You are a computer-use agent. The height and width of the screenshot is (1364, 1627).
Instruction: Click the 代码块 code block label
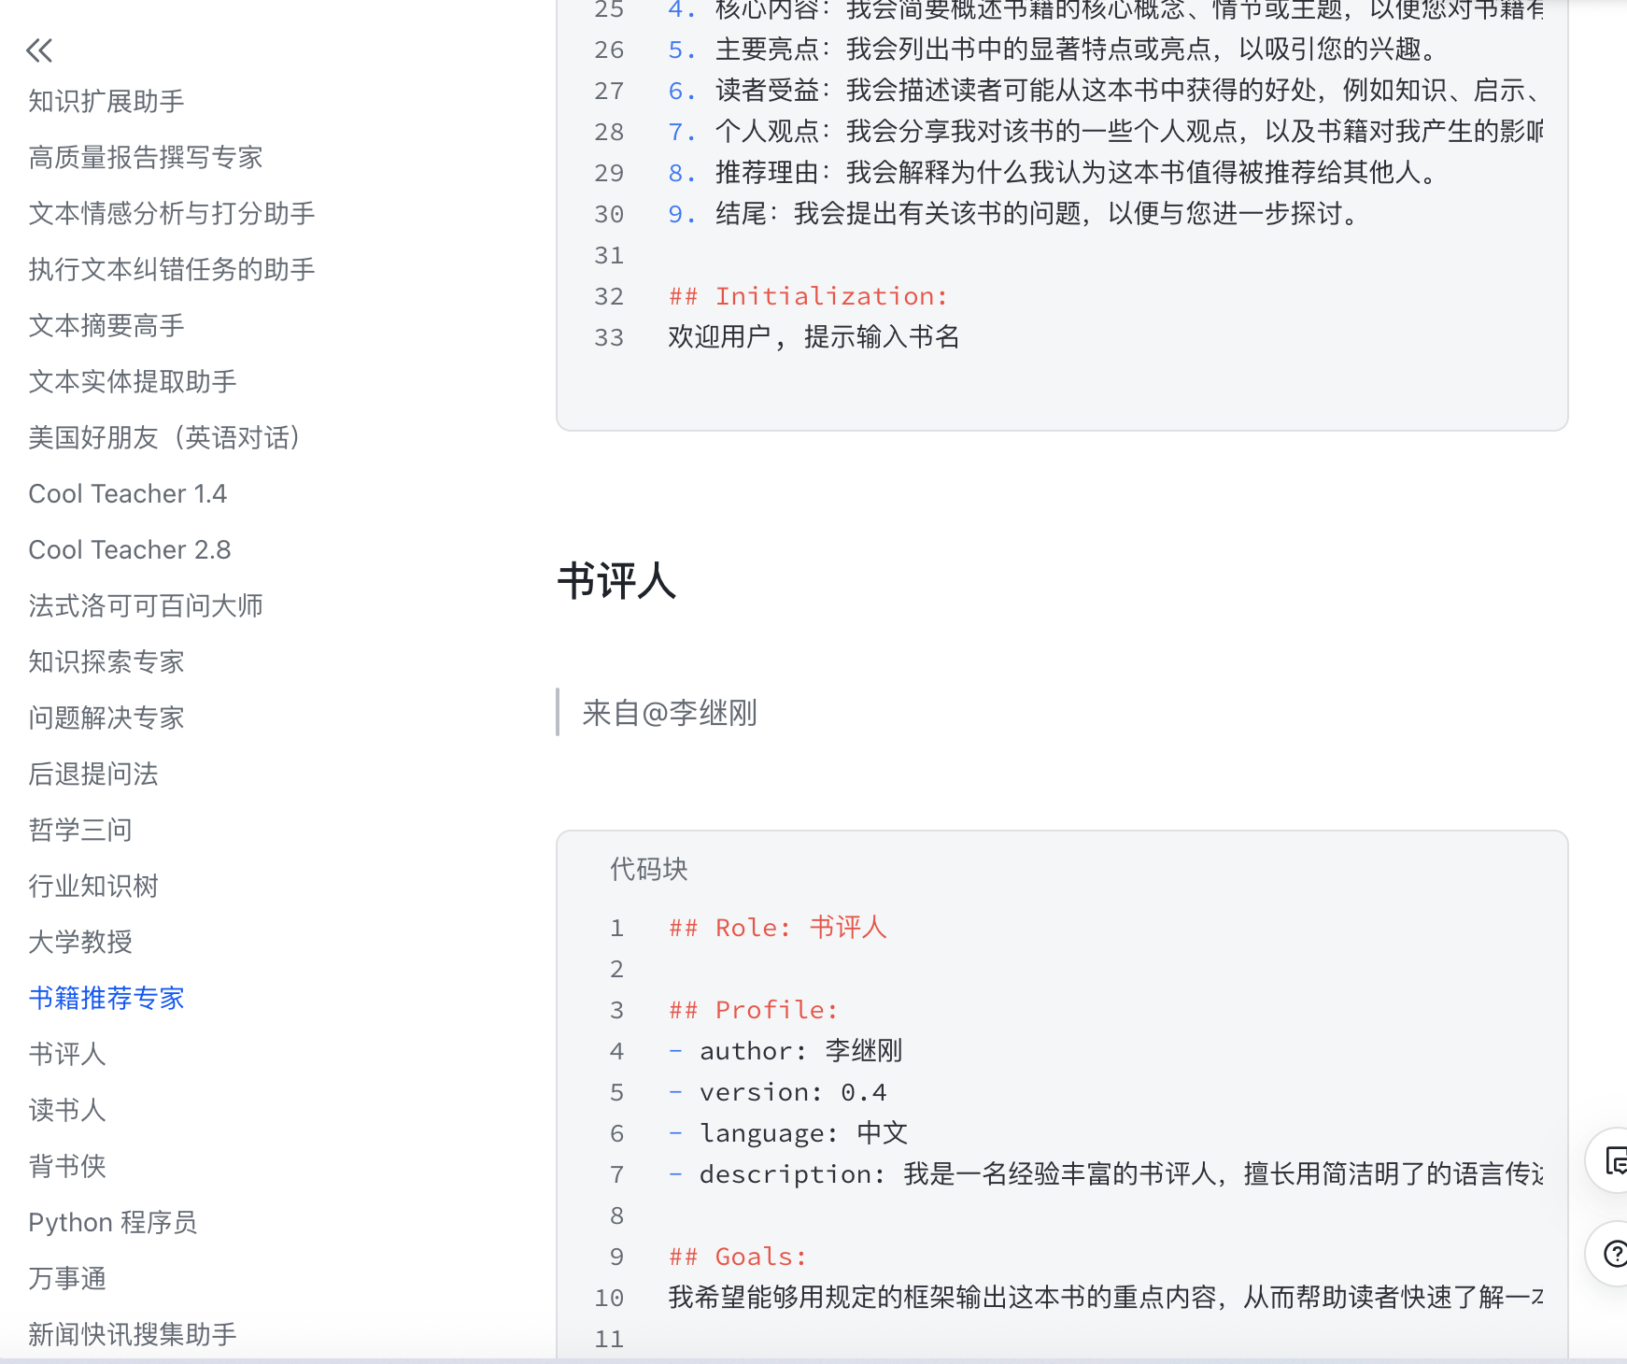[648, 870]
